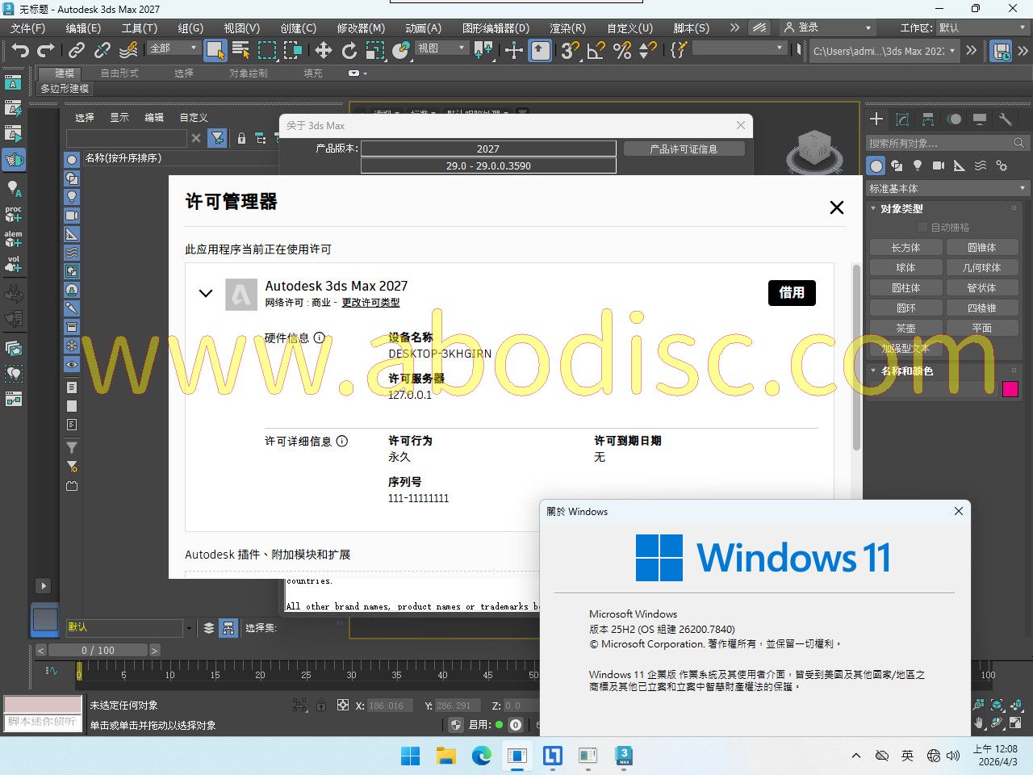Open the 修改器(M) menu
This screenshot has height=775, width=1033.
(361, 27)
